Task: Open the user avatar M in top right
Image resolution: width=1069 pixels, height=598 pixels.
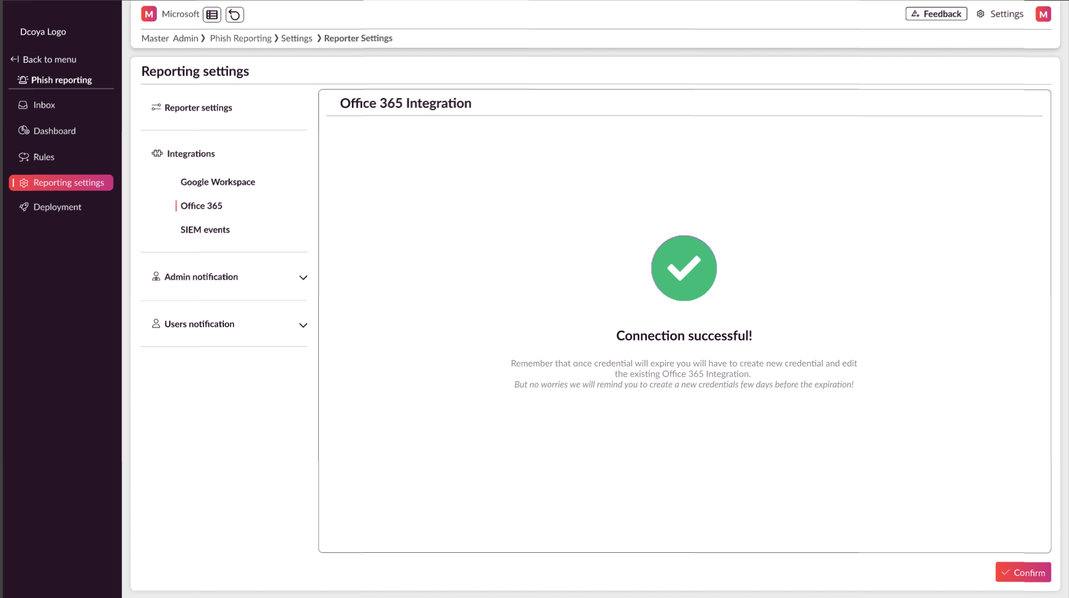Action: pos(1043,14)
